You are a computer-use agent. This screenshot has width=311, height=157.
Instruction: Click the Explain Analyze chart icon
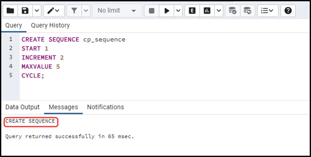point(207,11)
